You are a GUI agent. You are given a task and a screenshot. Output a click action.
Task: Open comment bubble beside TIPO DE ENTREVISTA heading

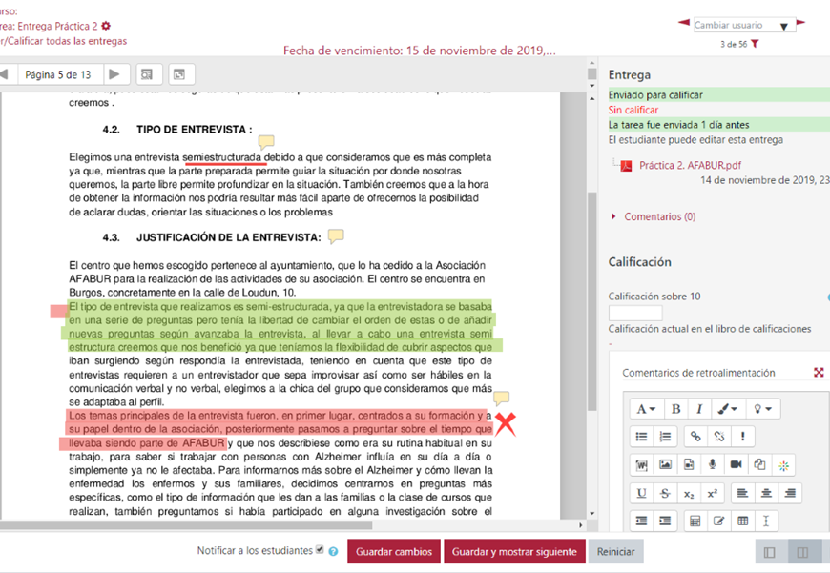click(x=266, y=141)
